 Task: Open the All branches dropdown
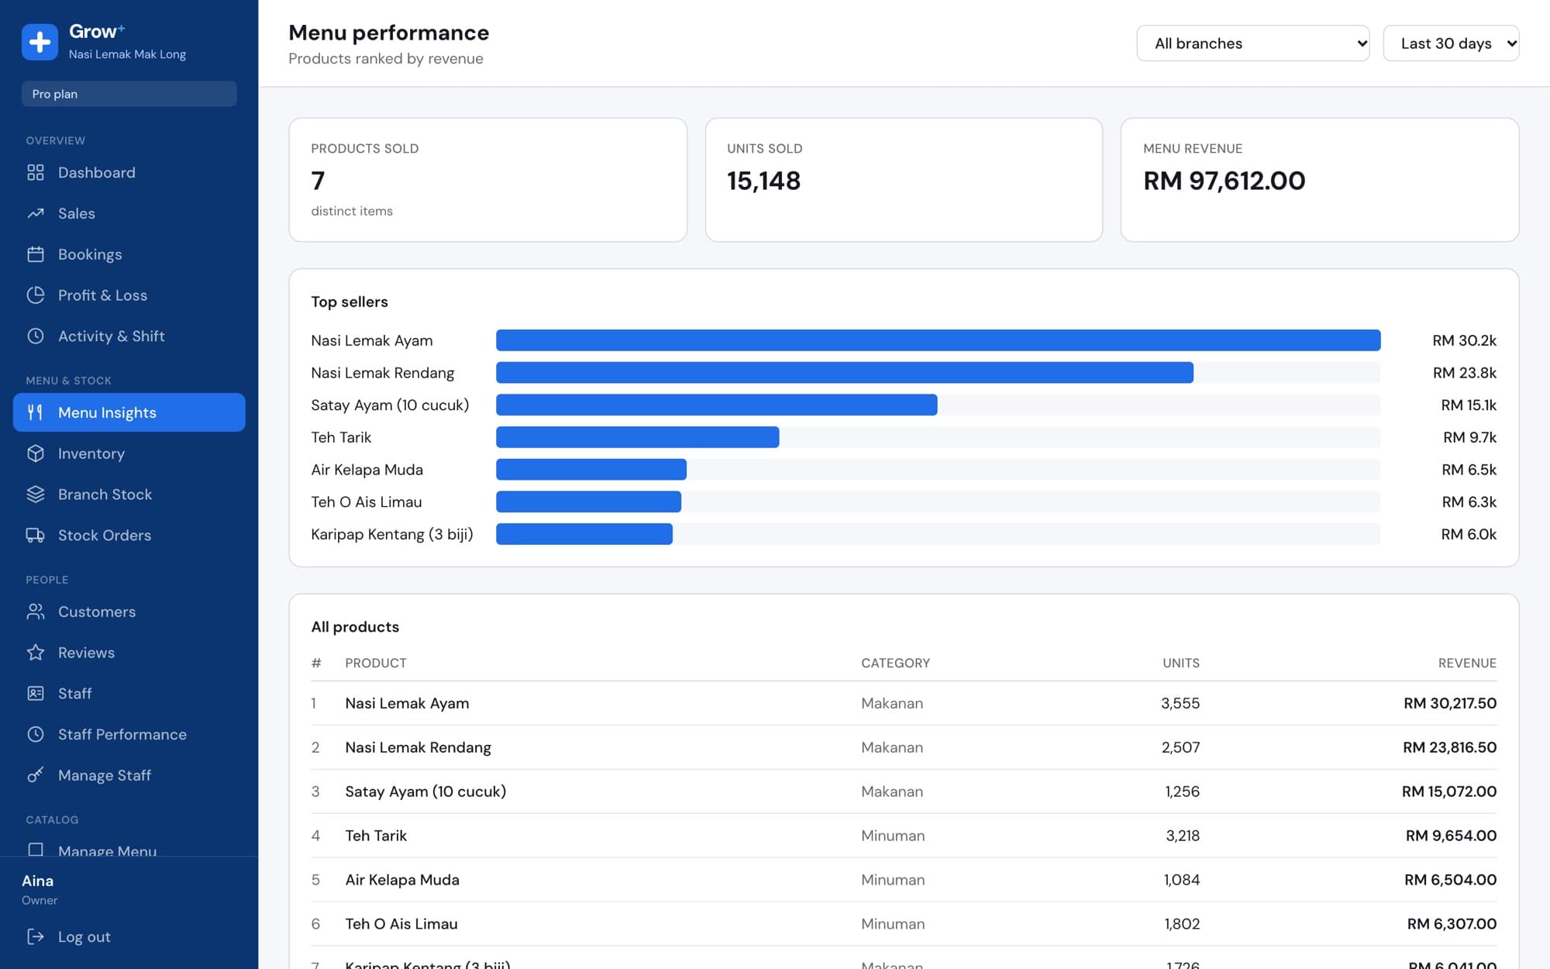coord(1252,43)
